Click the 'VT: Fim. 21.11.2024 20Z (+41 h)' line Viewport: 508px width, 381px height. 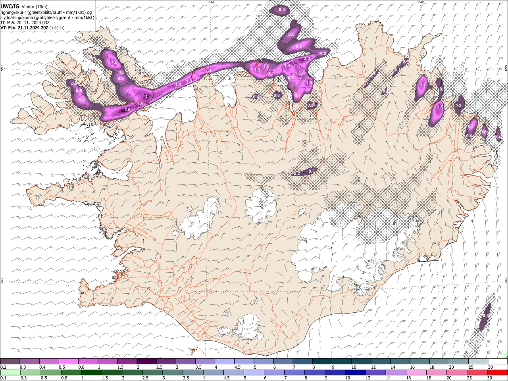click(x=33, y=28)
